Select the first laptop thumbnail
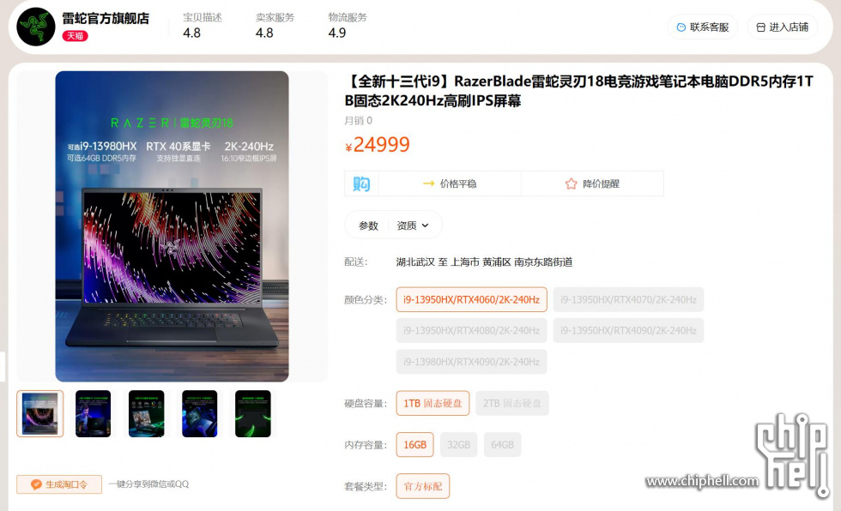841x511 pixels. (x=40, y=413)
